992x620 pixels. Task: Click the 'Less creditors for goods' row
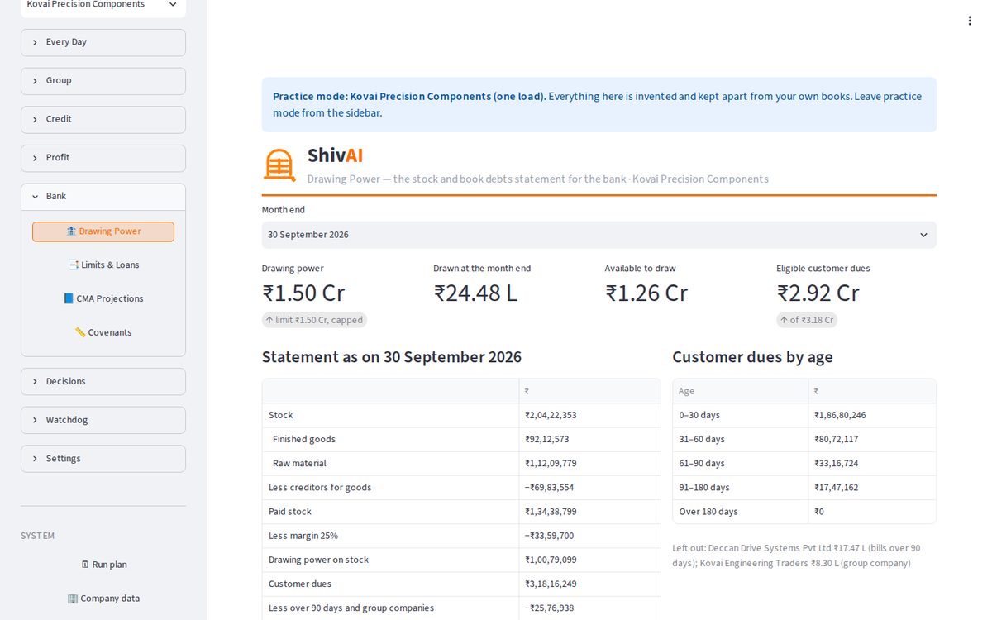(x=461, y=488)
